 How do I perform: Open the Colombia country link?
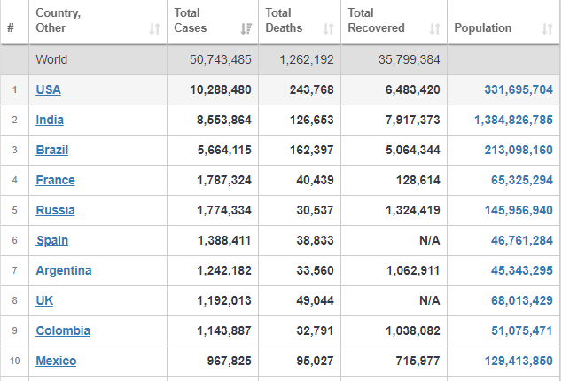(x=63, y=330)
